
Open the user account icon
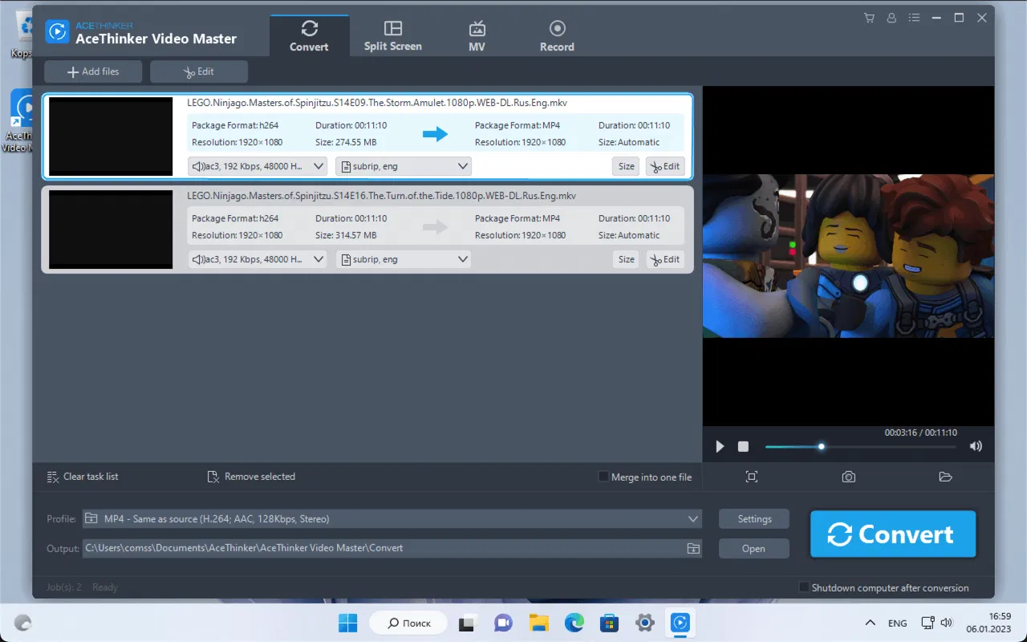pyautogui.click(x=891, y=18)
